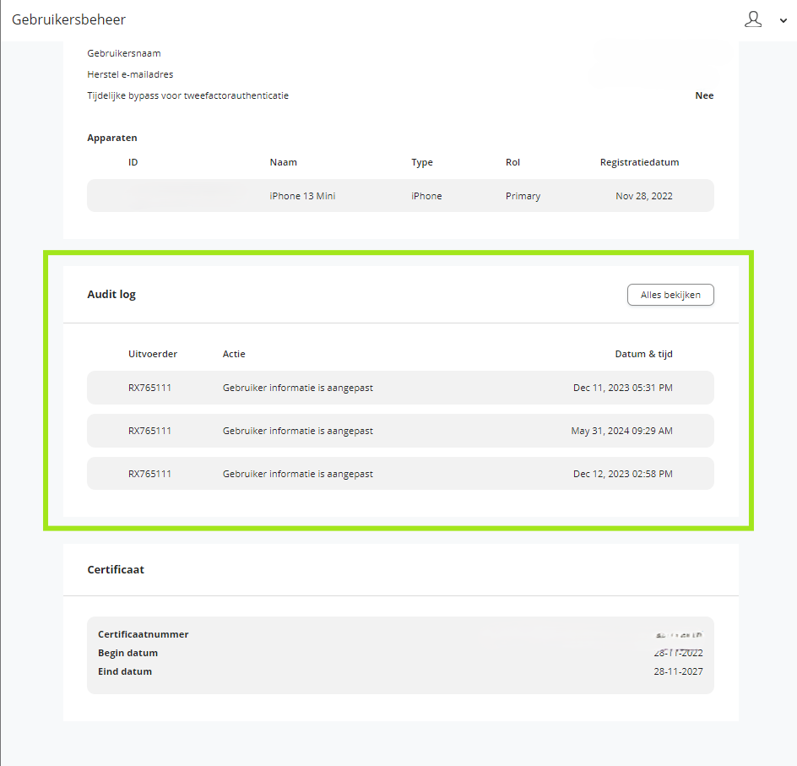This screenshot has height=766, width=797.
Task: Click the Rol column header
Action: coord(512,162)
